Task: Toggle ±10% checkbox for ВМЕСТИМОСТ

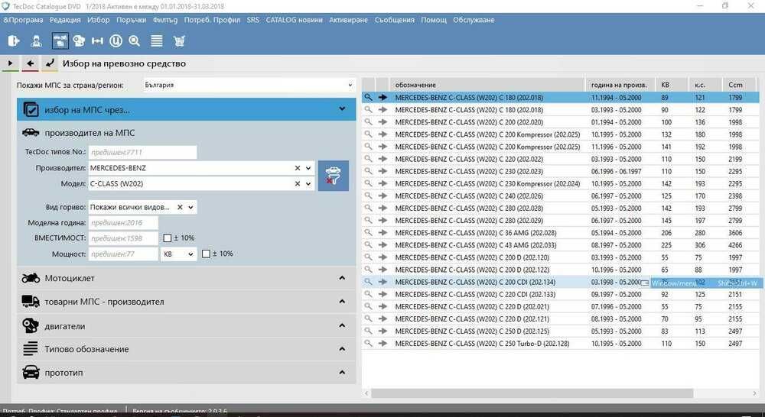Action: click(x=168, y=238)
